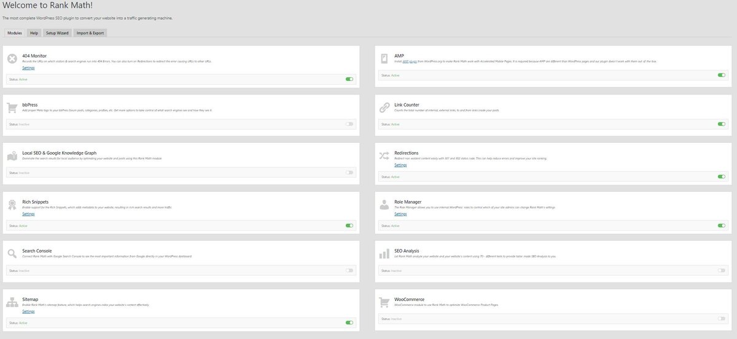Turn off the Rich Snippets toggle
This screenshot has width=737, height=339.
(x=349, y=226)
